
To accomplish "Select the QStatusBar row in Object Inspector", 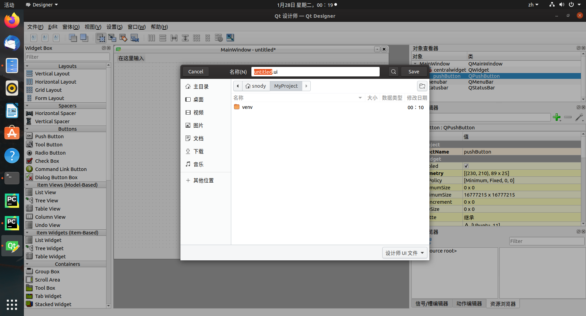I will point(497,88).
